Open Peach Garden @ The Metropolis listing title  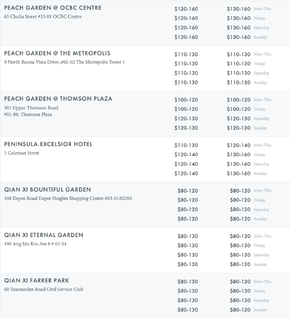[x=57, y=53]
